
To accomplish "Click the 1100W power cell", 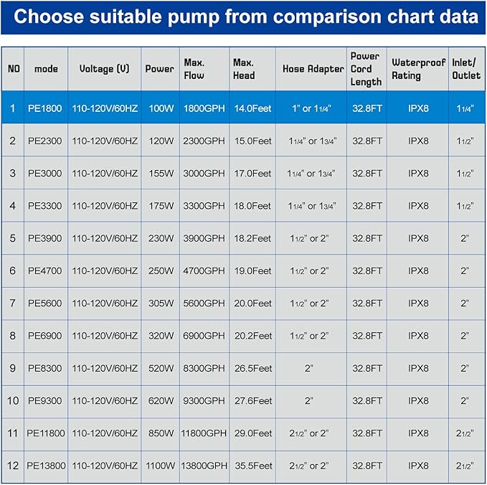I will coord(160,466).
